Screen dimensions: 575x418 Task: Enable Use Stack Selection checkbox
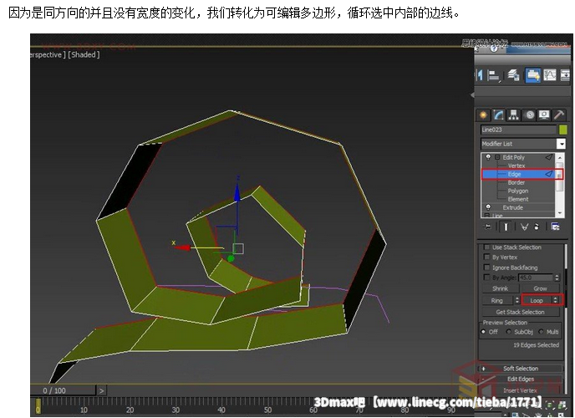[x=486, y=247]
